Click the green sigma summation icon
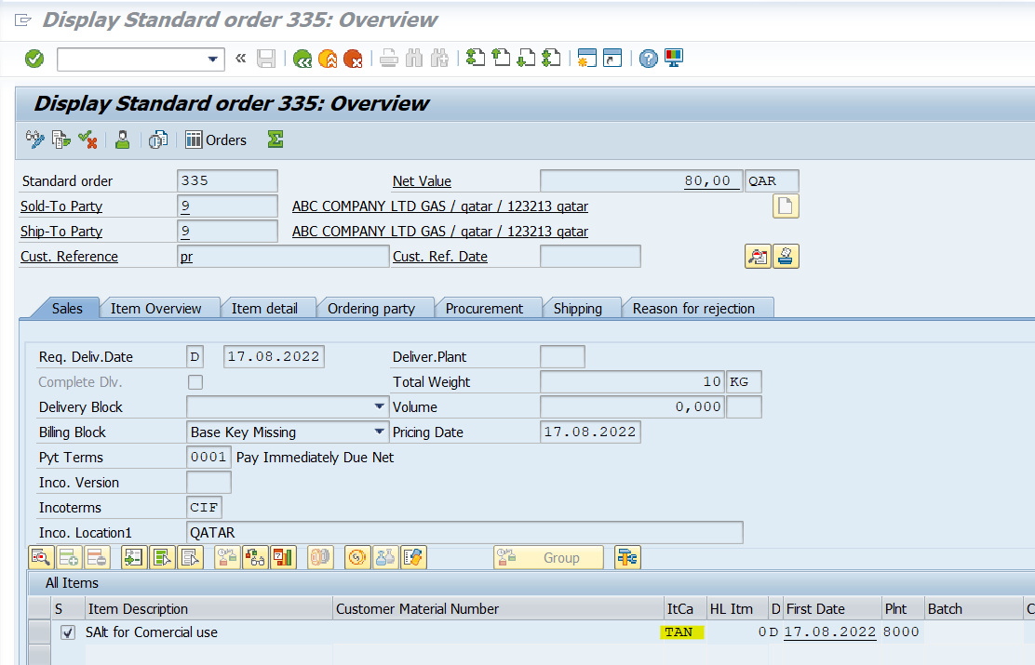 click(275, 140)
